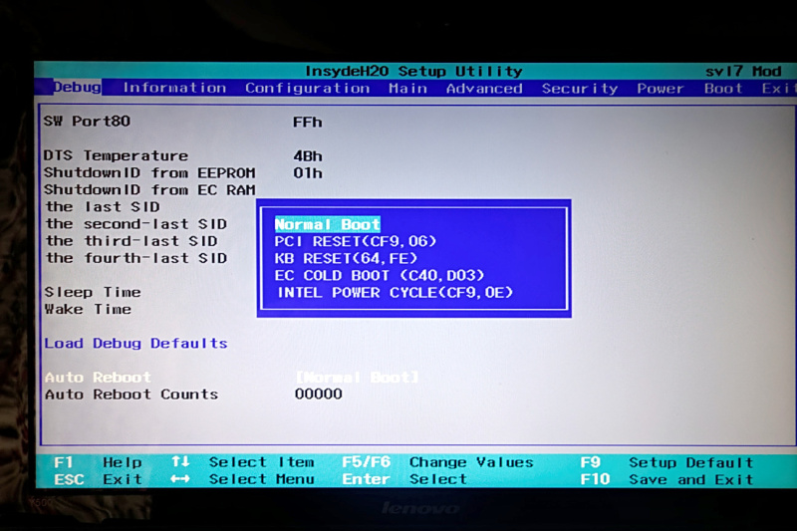Click the F9 Setup Default hint

pyautogui.click(x=666, y=463)
